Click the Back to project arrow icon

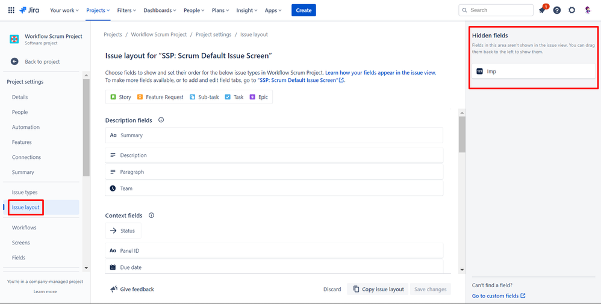click(14, 61)
